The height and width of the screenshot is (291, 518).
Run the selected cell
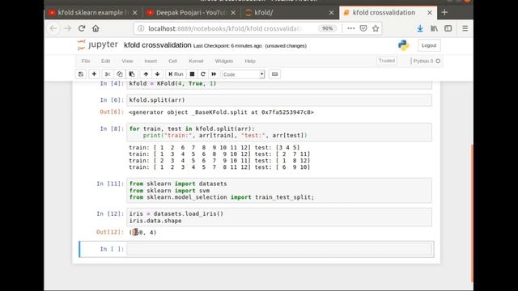tap(176, 74)
